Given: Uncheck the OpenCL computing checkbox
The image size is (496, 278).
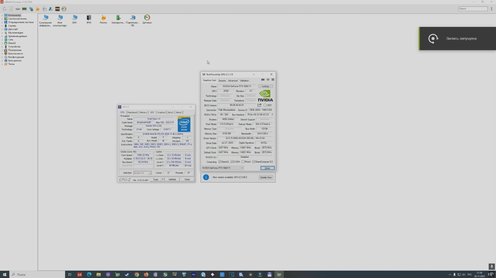Looking at the screenshot, I should point(220,162).
